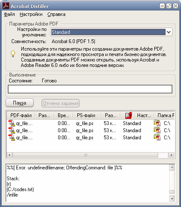Image resolution: width=181 pixels, height=207 pixels.
Task: Click the lightbulb tip icon
Action: pos(13,54)
